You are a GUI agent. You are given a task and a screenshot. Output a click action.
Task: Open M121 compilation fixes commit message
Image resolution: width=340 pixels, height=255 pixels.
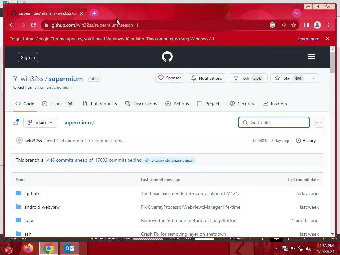pyautogui.click(x=190, y=193)
